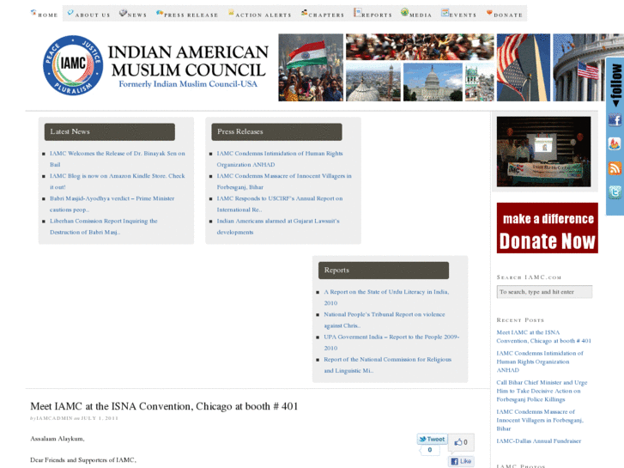This screenshot has height=468, width=624.
Task: Click the FeedBurner flame icon in follow sidebar
Action: pos(615,143)
